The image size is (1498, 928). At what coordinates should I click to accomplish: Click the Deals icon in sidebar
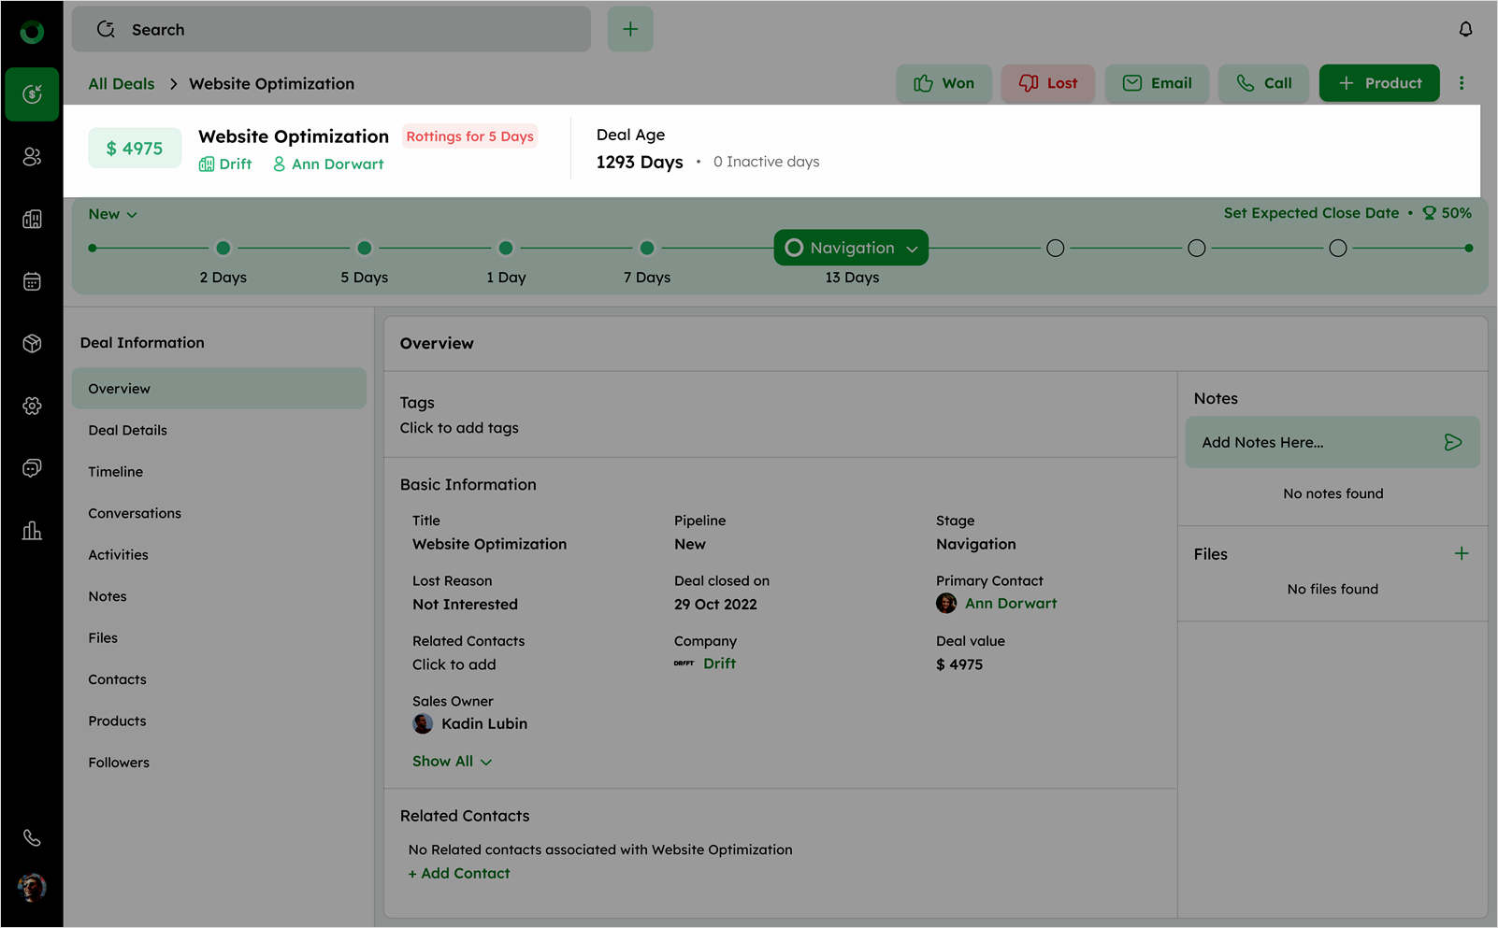click(32, 93)
